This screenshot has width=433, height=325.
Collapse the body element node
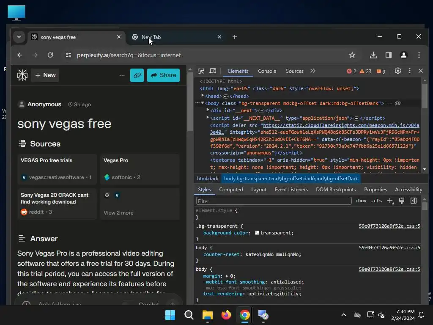[203, 103]
